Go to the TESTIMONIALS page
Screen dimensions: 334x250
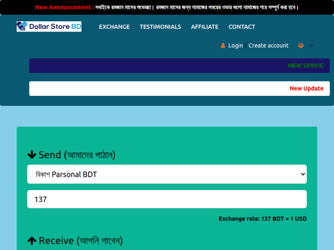click(x=160, y=27)
